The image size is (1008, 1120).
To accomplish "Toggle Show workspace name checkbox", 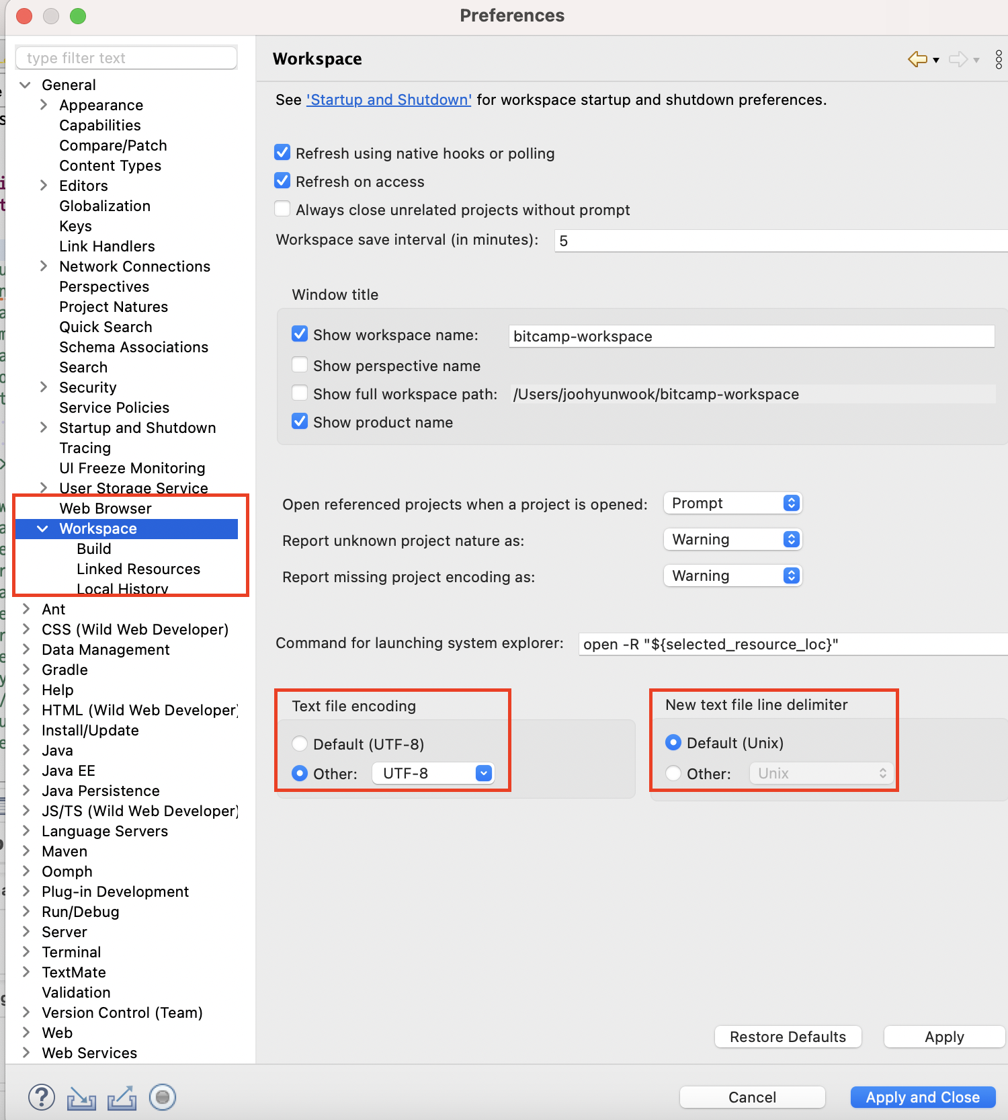I will [x=300, y=334].
